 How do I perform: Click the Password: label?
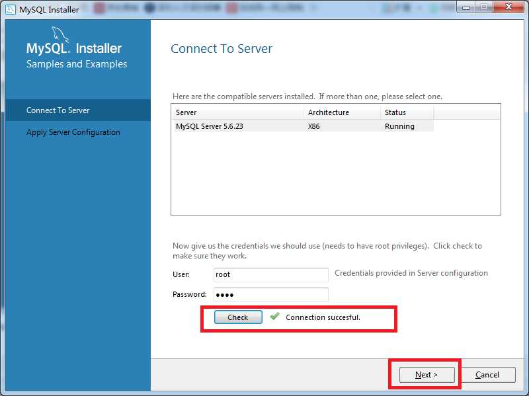coord(190,294)
